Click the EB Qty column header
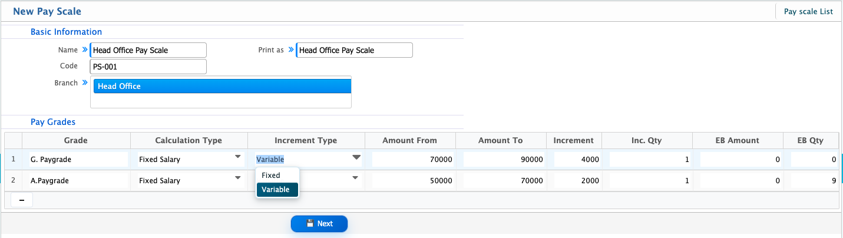843x238 pixels. click(811, 140)
